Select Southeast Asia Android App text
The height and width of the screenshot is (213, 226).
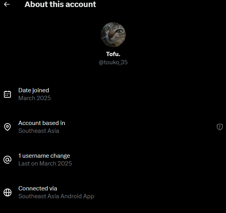tap(56, 196)
